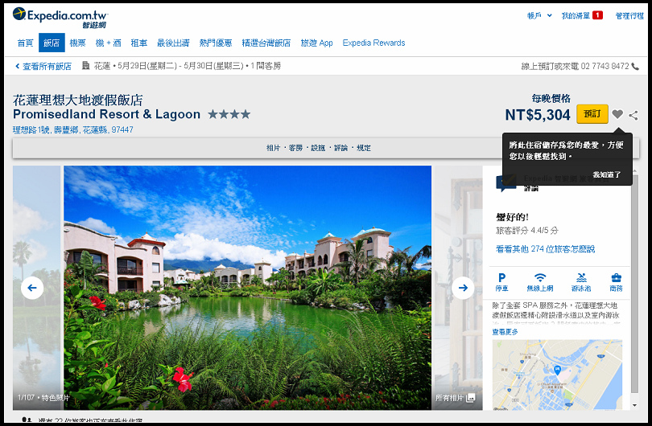Click 查看所有飯店 back link
This screenshot has height=426, width=652.
(43, 67)
